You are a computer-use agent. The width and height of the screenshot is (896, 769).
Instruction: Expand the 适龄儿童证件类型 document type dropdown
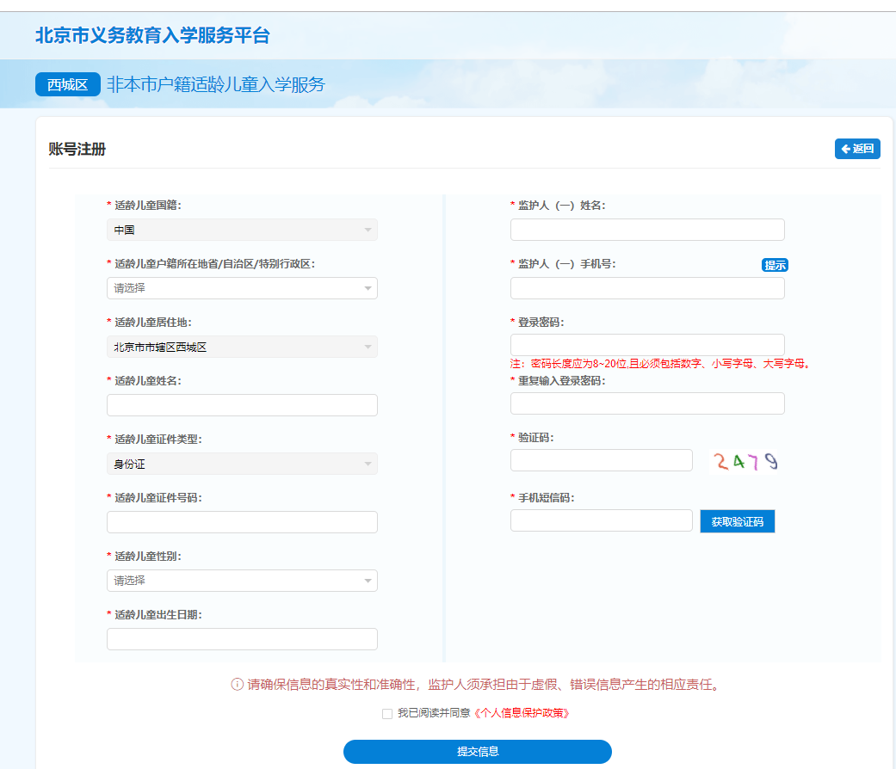pos(242,463)
